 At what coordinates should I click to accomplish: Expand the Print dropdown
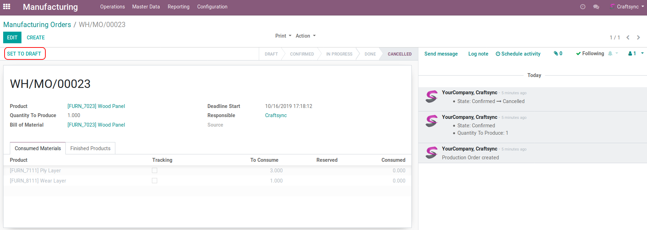click(283, 36)
